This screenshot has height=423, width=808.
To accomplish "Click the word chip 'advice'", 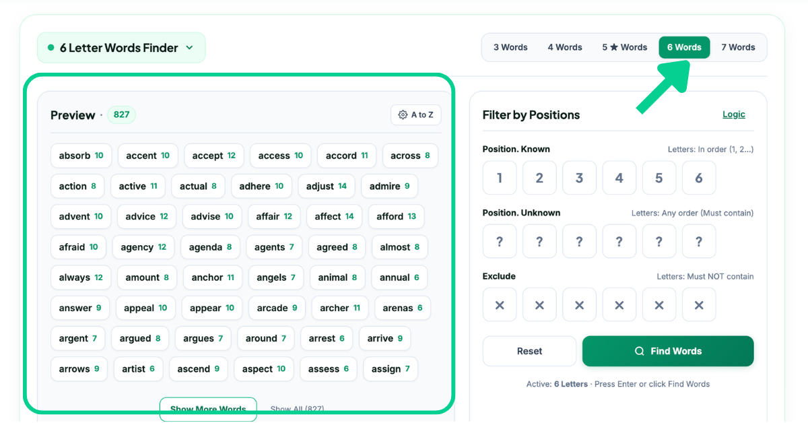I will click(147, 216).
